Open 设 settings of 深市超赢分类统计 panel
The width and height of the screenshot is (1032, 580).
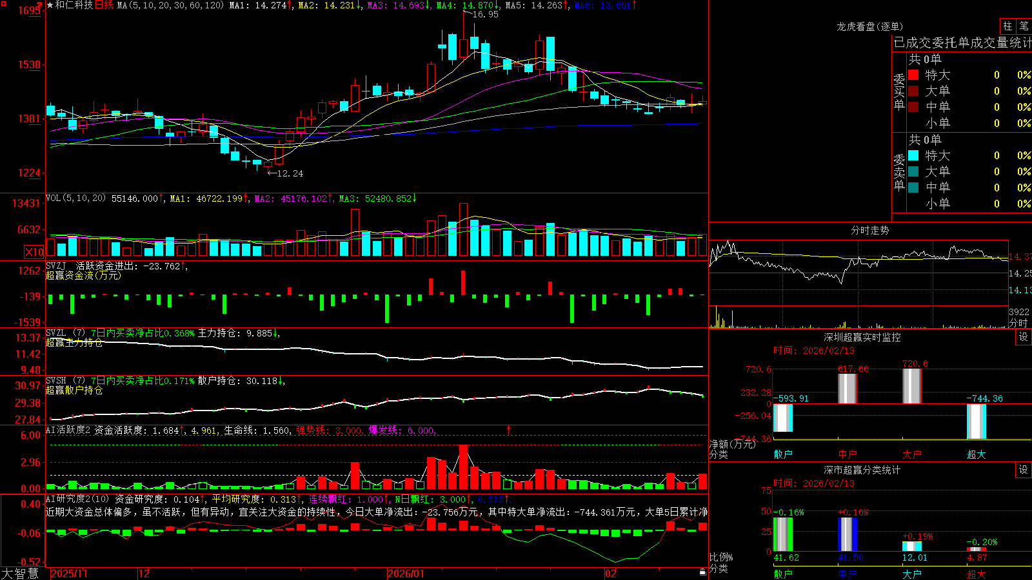tap(1024, 470)
